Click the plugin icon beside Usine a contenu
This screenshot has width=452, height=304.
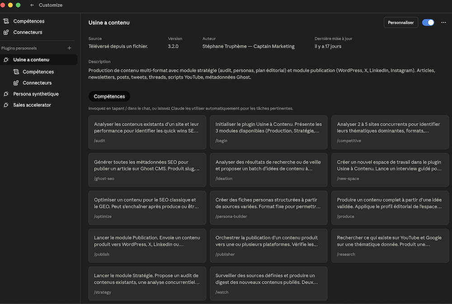point(6,59)
